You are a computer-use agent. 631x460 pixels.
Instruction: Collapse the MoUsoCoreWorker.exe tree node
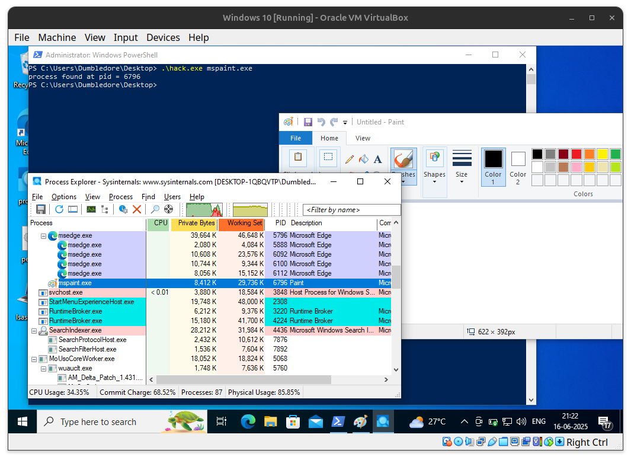[x=34, y=359]
